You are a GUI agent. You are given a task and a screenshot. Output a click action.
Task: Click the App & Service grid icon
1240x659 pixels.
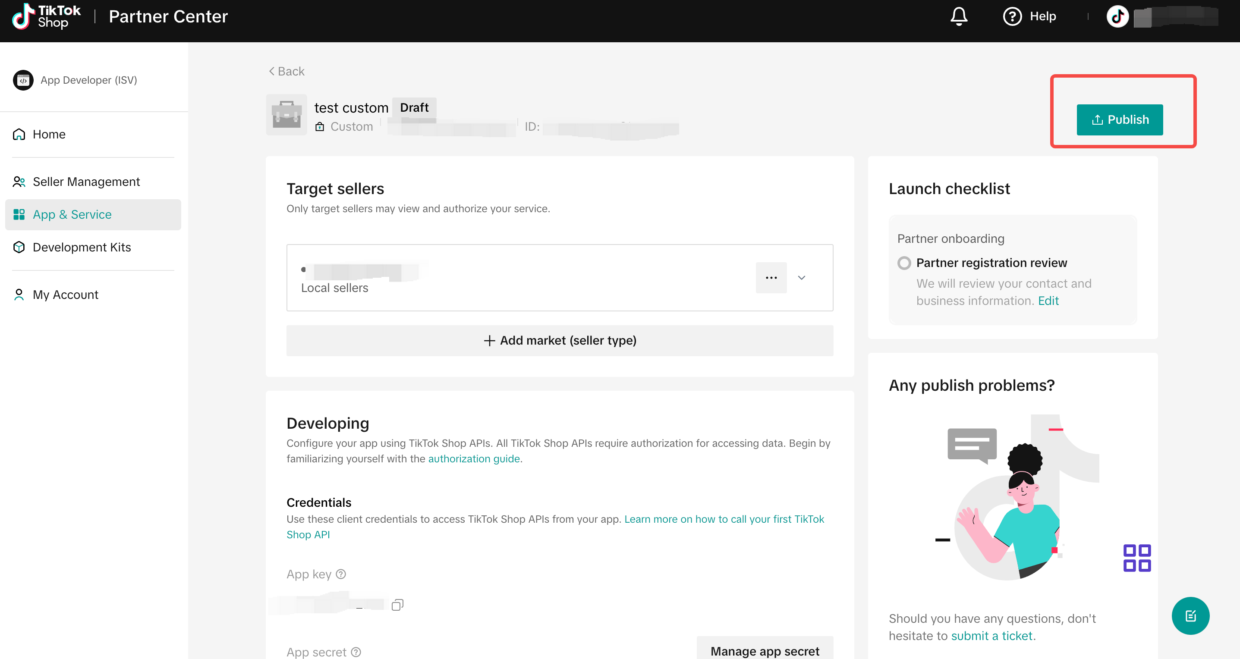(x=19, y=214)
